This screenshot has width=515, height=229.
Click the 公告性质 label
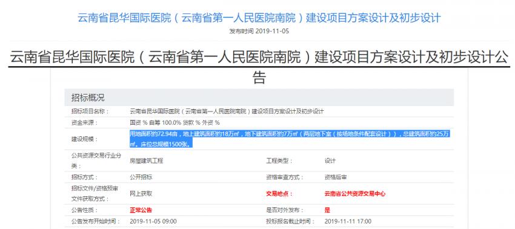[84, 210]
